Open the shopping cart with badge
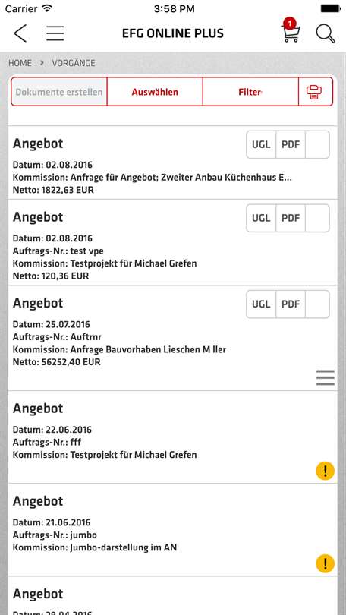 click(291, 30)
